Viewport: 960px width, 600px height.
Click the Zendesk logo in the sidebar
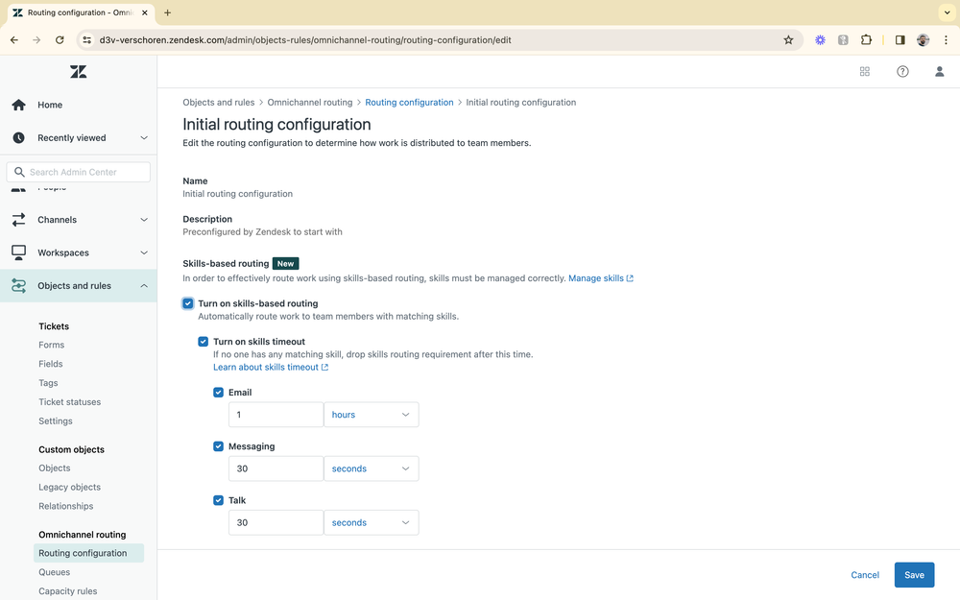(x=78, y=71)
